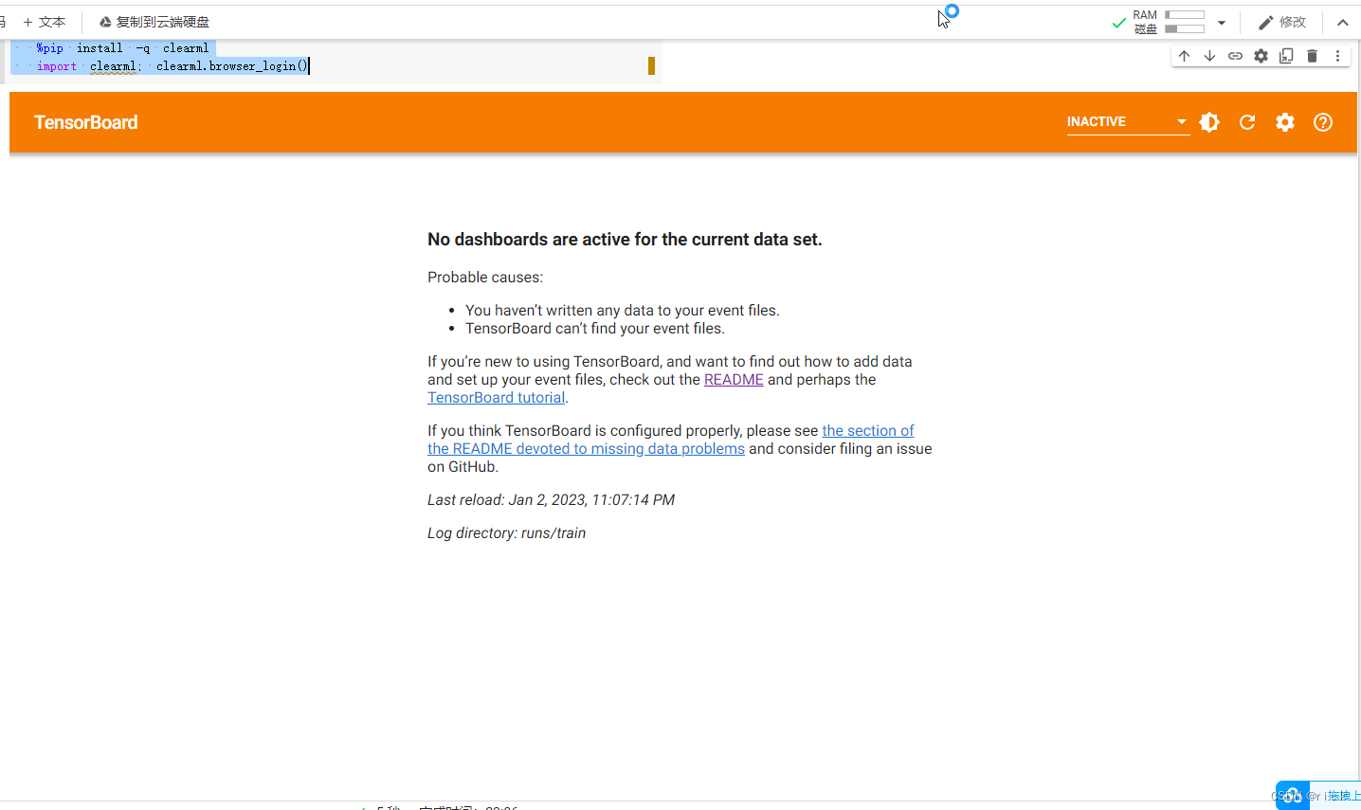Open the README missing data problems link
1361x810 pixels.
tap(671, 440)
